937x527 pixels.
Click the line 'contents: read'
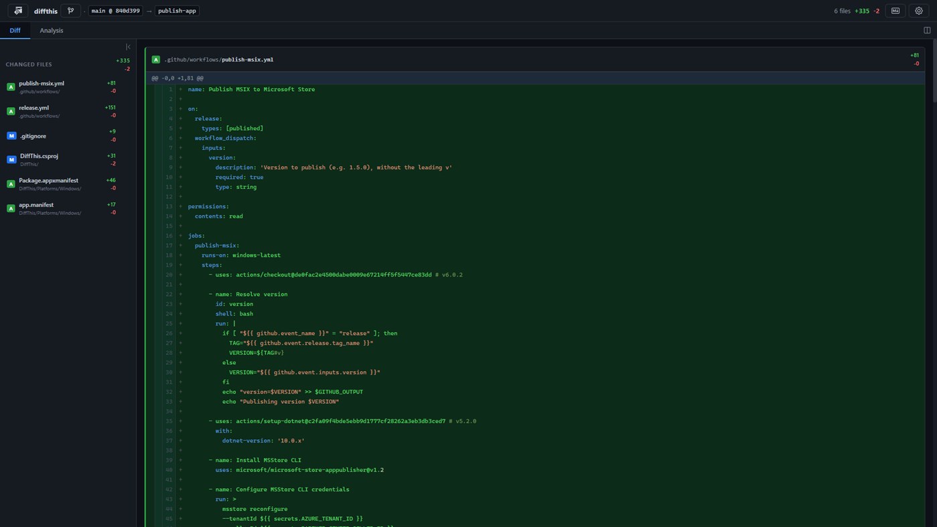click(x=219, y=216)
